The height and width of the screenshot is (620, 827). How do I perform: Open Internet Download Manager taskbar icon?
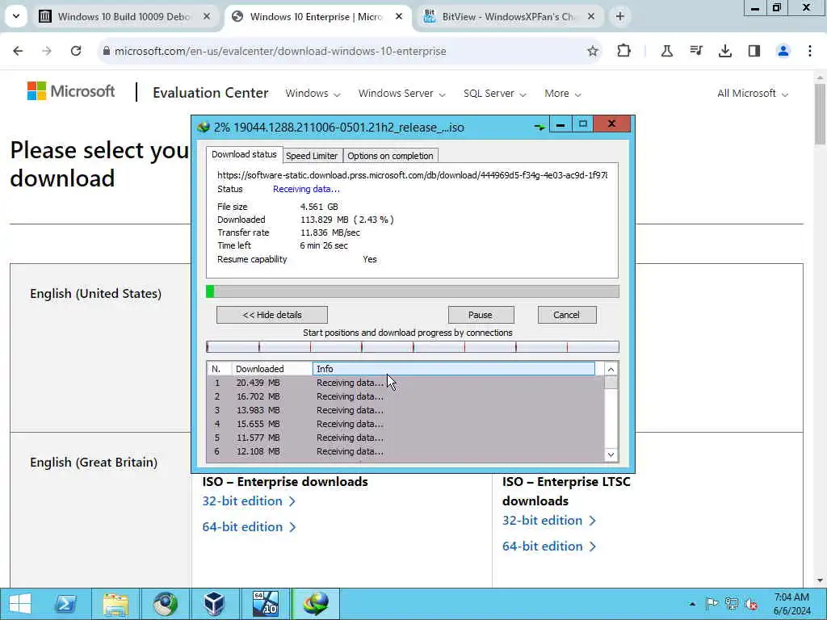coord(316,604)
